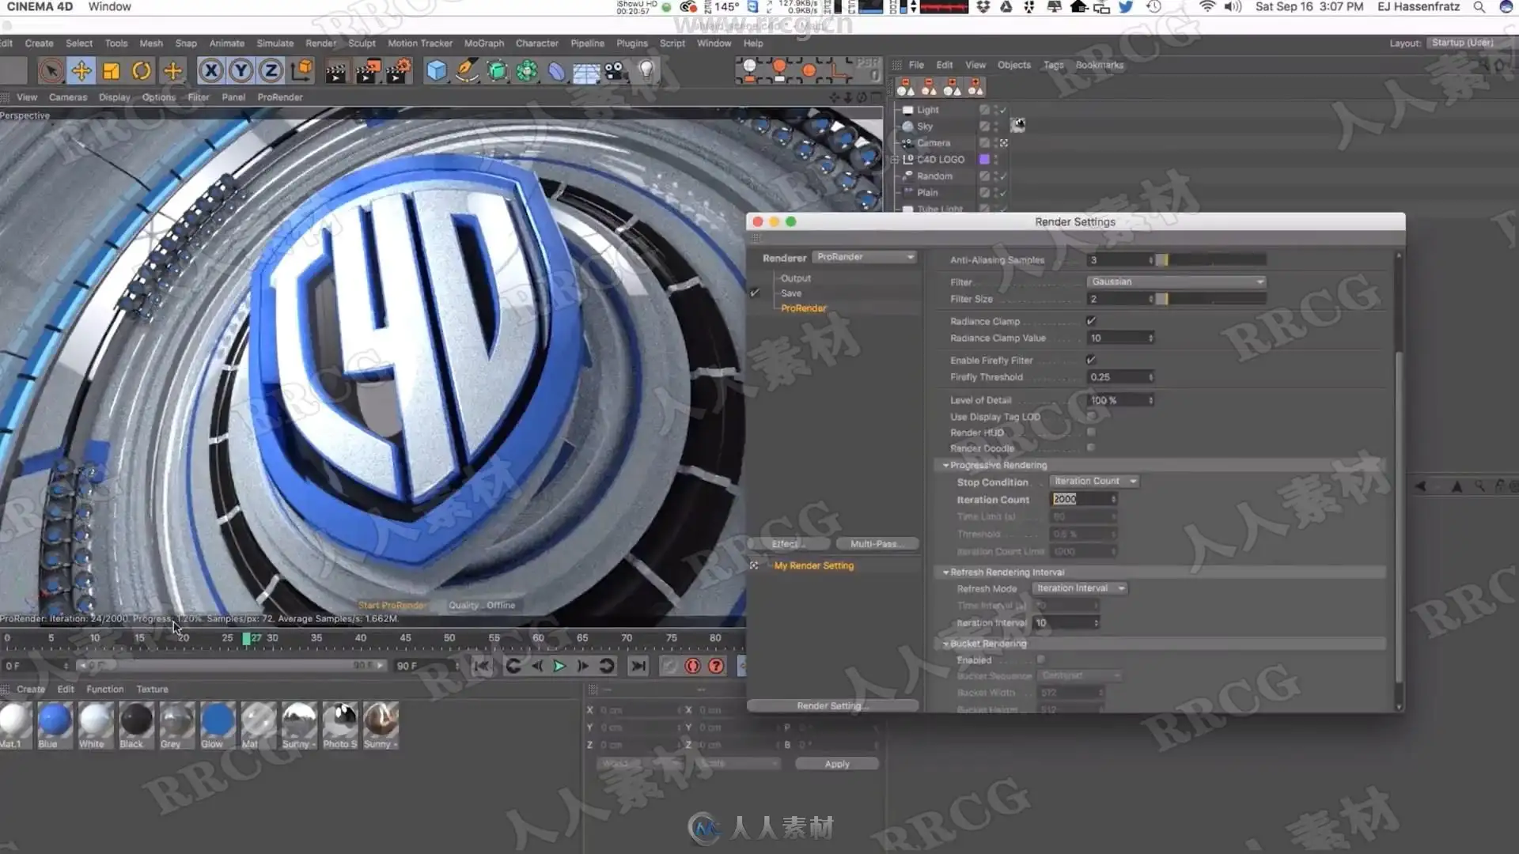Enable the Render HUD checkbox
Viewport: 1519px width, 854px height.
pyautogui.click(x=1091, y=433)
